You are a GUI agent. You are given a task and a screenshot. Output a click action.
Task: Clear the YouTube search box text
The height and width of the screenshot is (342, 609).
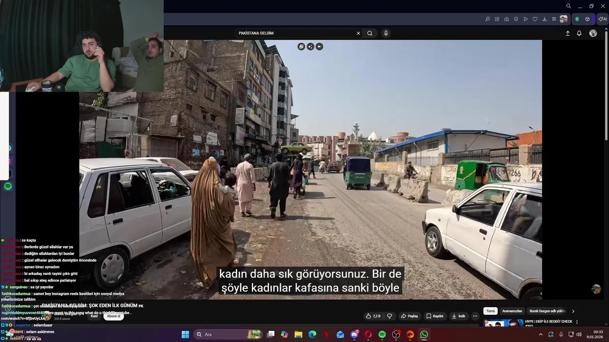point(358,33)
